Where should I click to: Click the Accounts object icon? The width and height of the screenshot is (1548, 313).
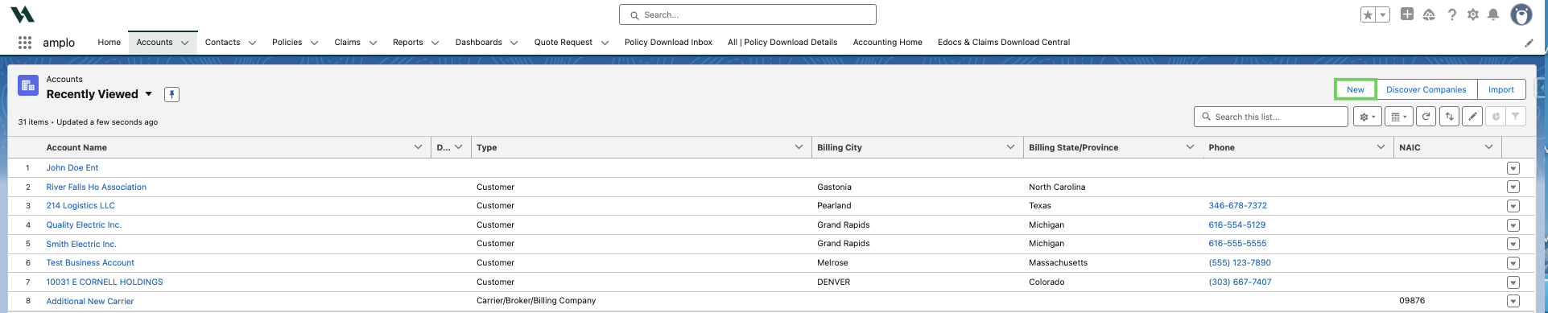click(28, 86)
